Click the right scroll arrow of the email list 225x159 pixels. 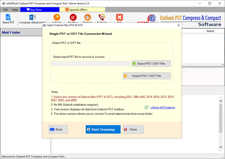pyautogui.click(x=223, y=64)
